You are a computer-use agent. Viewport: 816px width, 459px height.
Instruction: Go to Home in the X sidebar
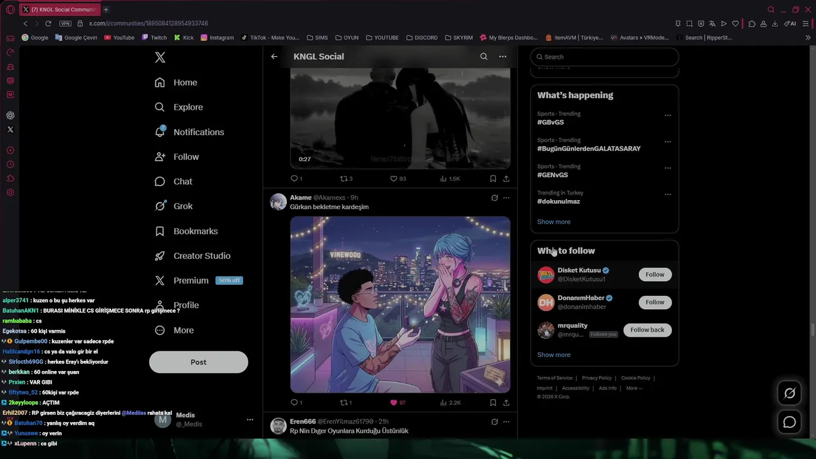[x=177, y=82]
